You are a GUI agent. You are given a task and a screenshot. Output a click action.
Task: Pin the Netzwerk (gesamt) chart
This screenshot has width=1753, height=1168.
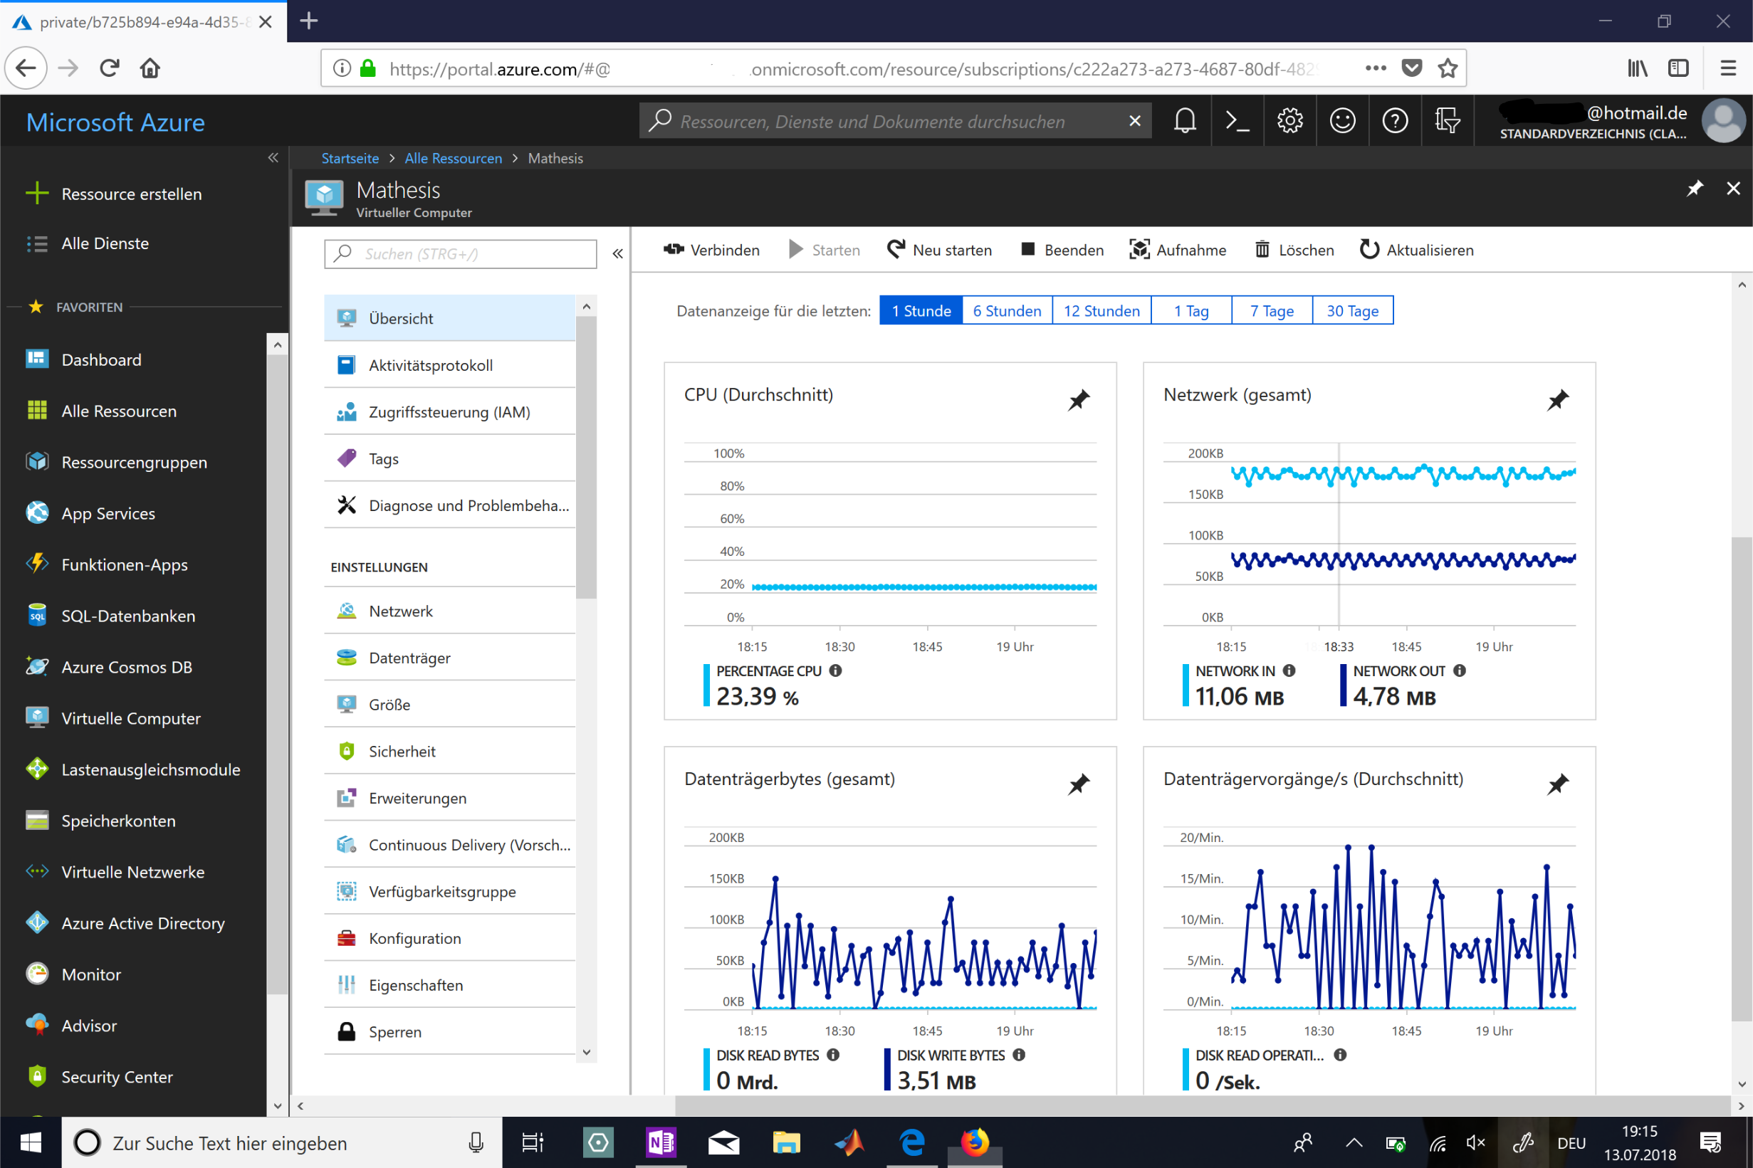[x=1558, y=400]
